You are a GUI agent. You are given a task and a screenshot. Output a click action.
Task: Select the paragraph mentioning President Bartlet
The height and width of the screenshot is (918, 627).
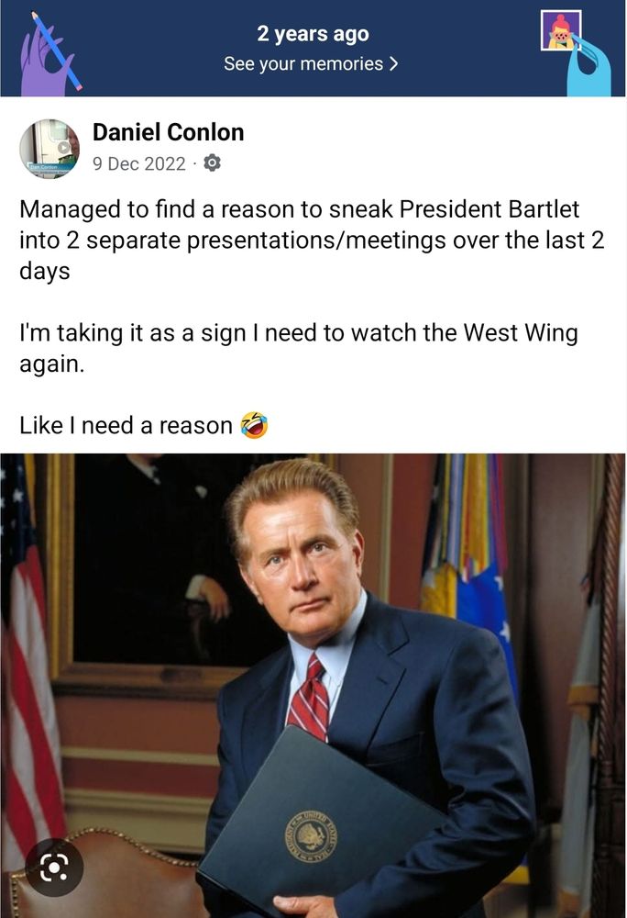(312, 240)
